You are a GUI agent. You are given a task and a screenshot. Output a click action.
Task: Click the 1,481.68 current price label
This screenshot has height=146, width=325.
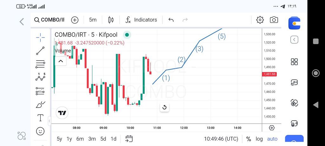pos(269,74)
